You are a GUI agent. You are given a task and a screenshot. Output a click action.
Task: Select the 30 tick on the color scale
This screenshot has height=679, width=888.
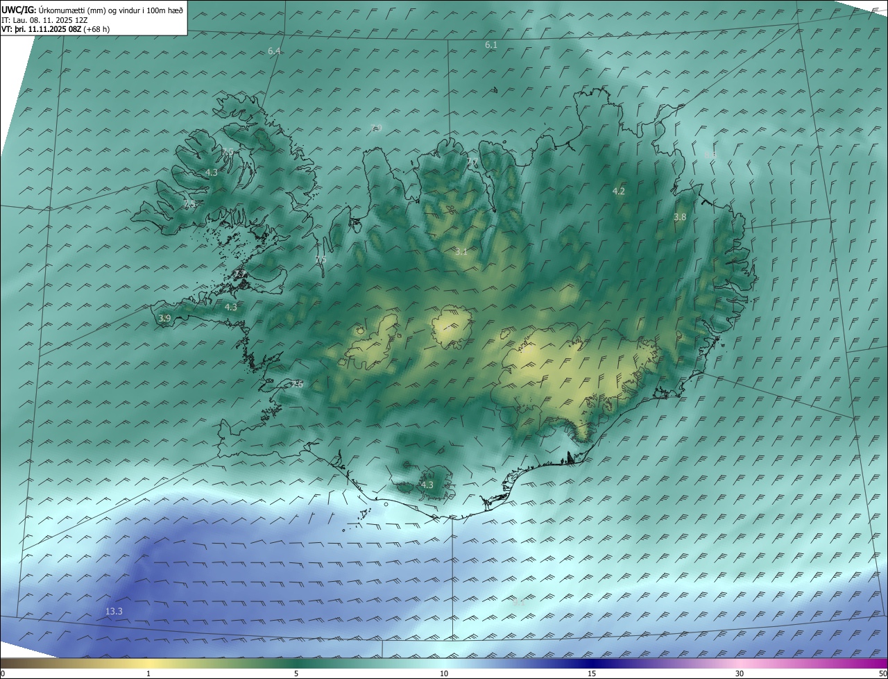740,673
